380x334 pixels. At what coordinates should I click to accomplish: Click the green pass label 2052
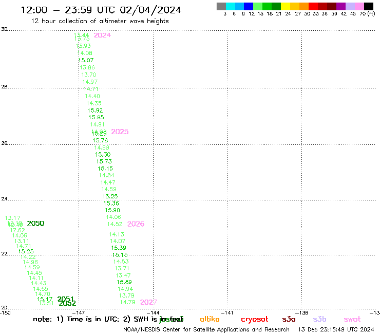click(x=67, y=304)
